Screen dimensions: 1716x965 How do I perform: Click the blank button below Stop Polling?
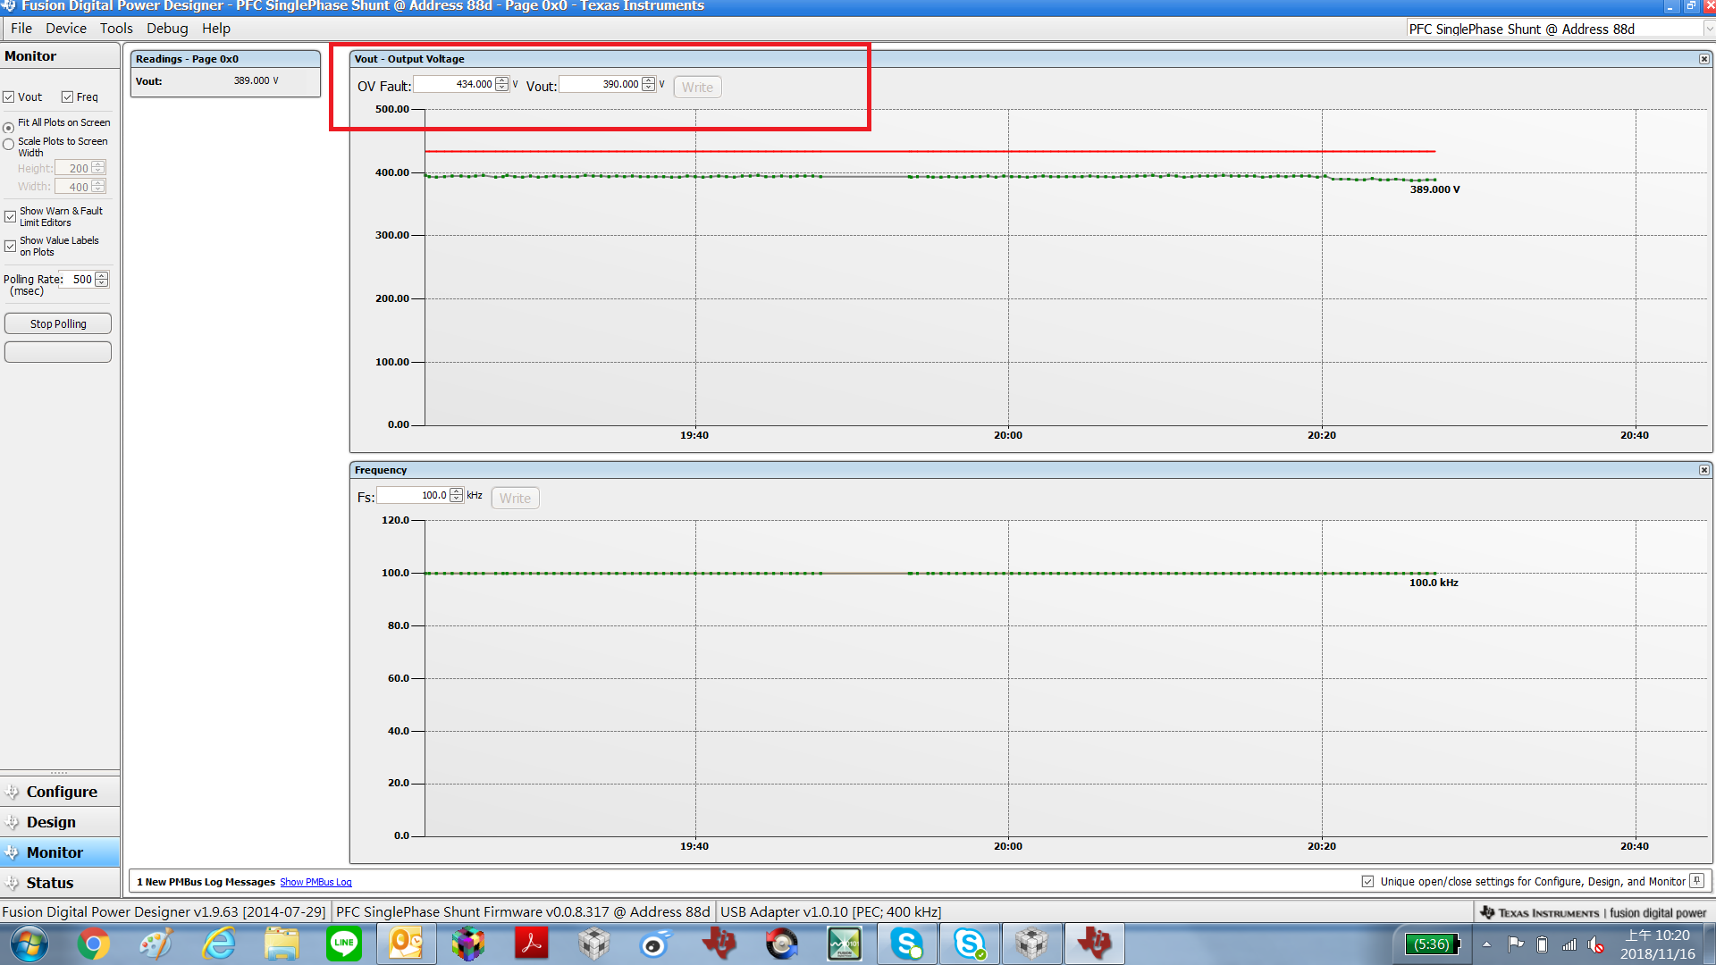[x=58, y=352]
